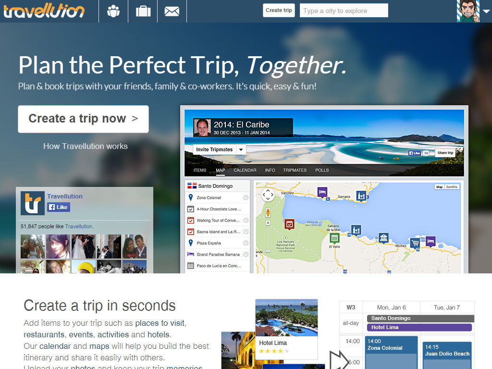Select the Map view toggle

[439, 187]
